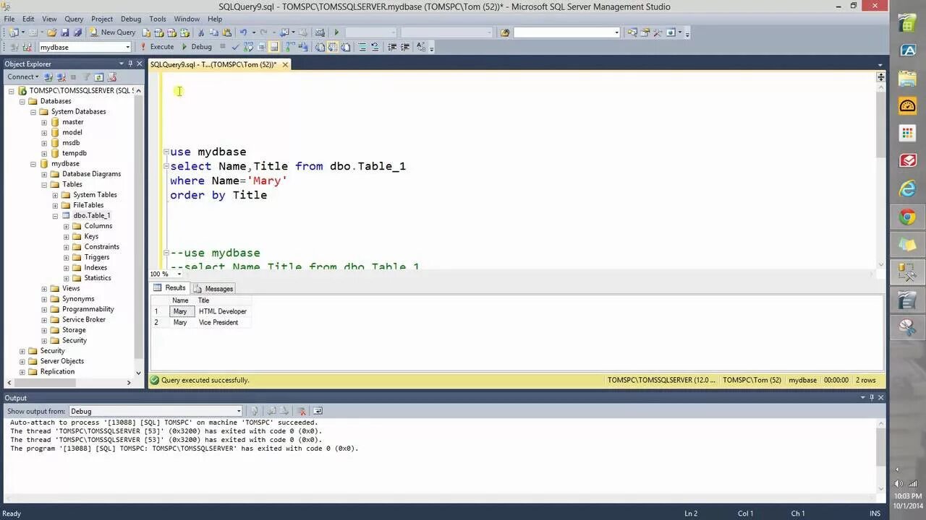Image resolution: width=926 pixels, height=520 pixels.
Task: Click the Debug button in SQL toolbar
Action: [x=197, y=47]
